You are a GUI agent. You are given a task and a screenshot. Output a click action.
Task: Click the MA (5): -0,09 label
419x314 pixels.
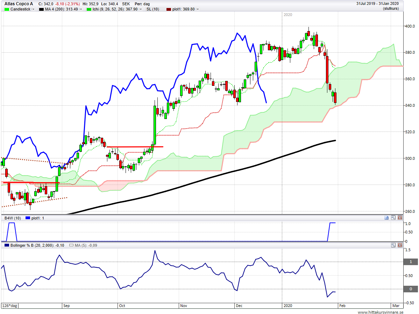tap(86, 245)
